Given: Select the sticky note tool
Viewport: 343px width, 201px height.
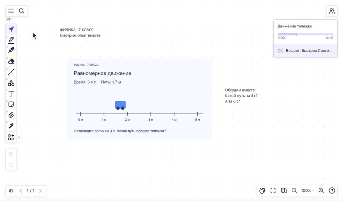Looking at the screenshot, I should [11, 104].
